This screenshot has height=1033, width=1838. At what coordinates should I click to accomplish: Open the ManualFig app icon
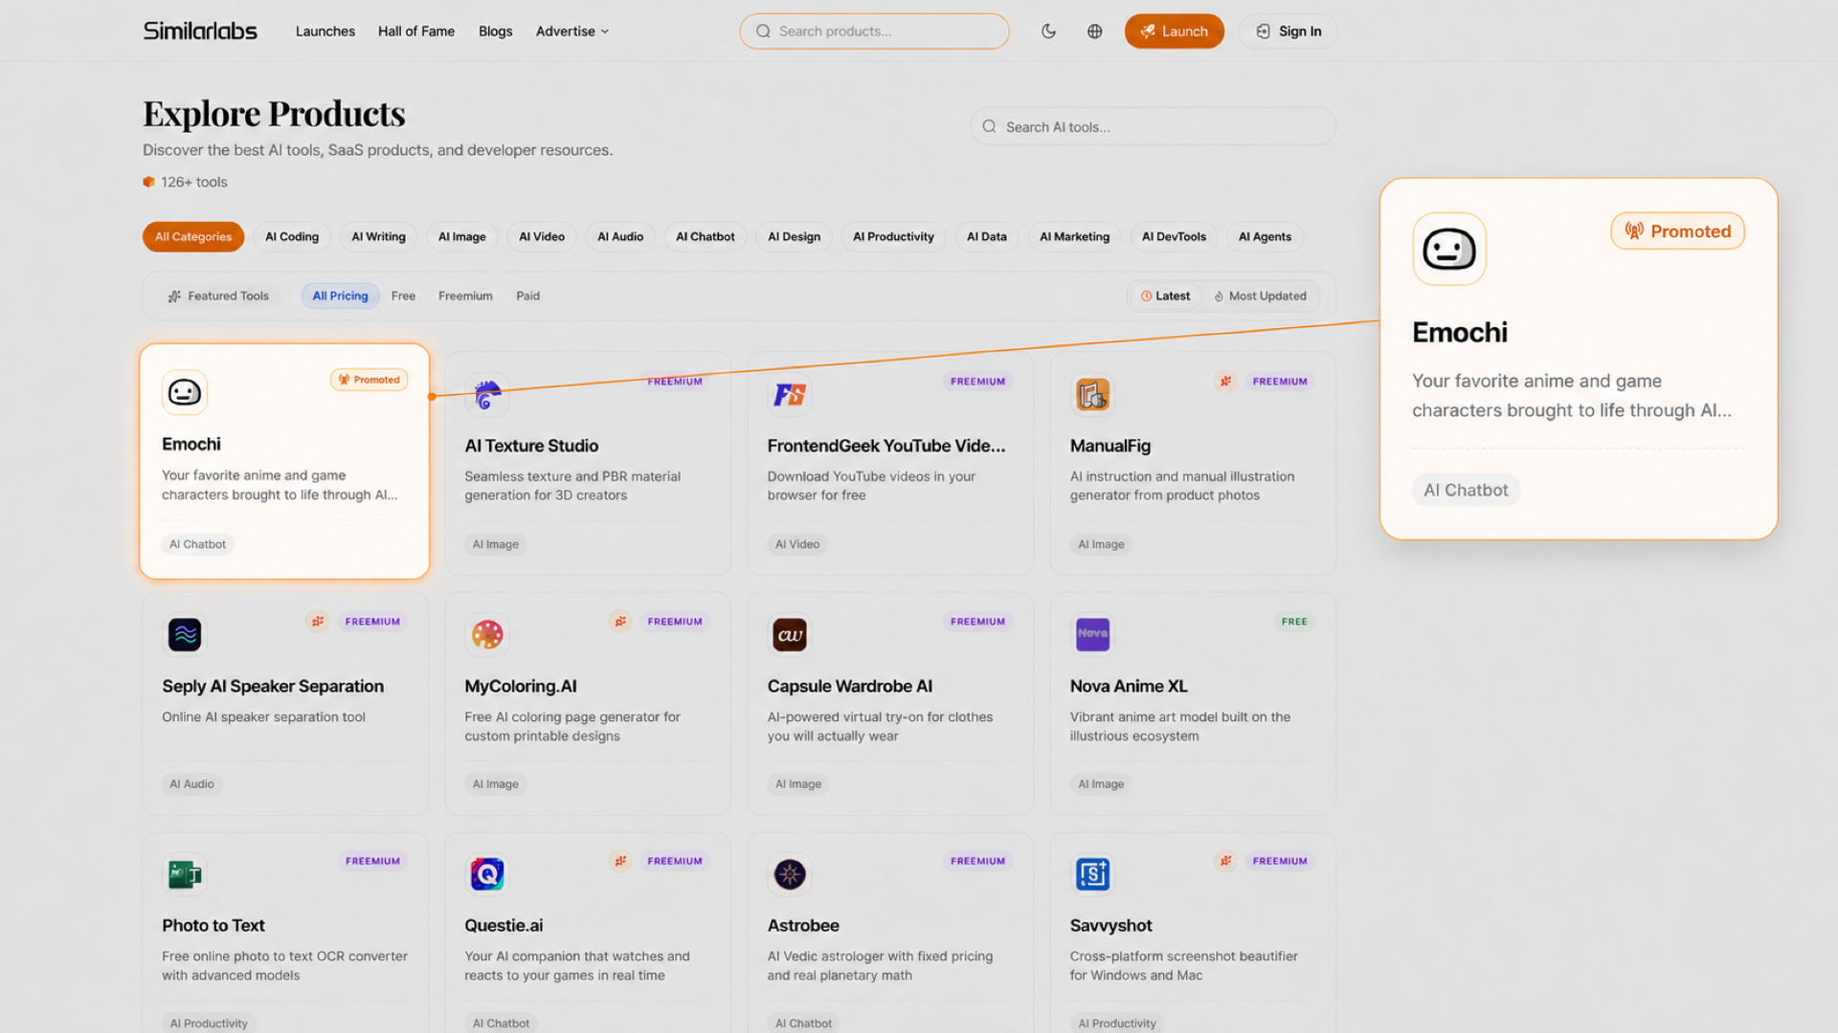pos(1092,394)
